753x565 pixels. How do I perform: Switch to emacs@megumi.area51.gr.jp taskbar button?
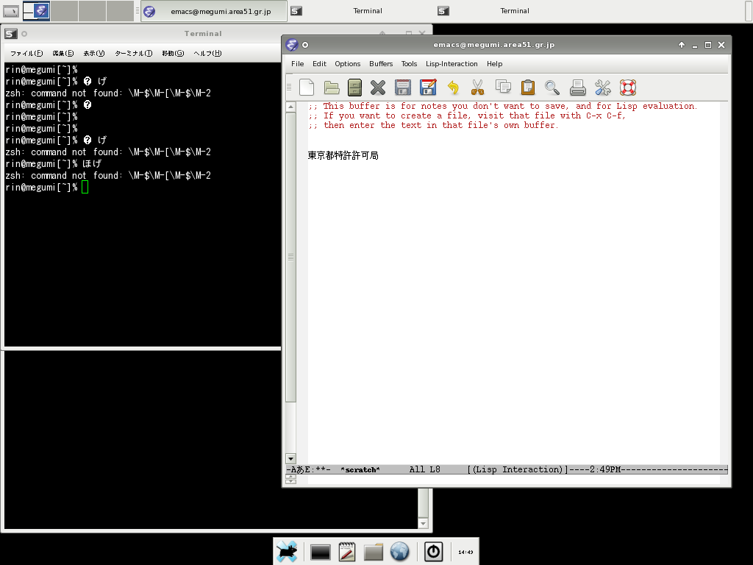(214, 11)
